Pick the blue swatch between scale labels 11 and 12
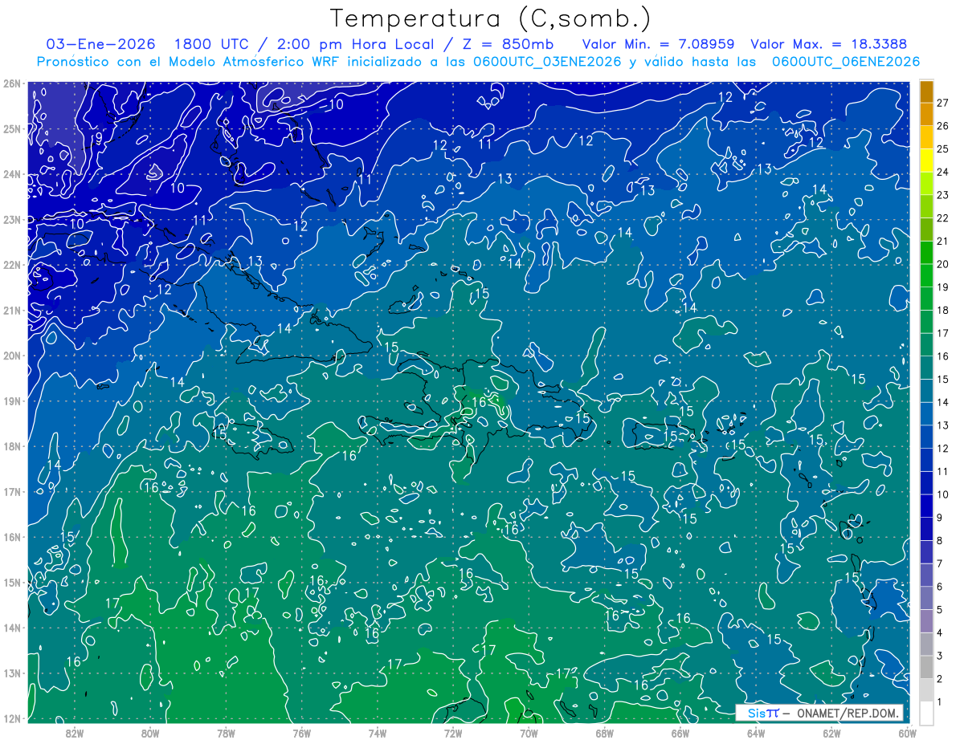Image resolution: width=964 pixels, height=744 pixels. (x=927, y=460)
